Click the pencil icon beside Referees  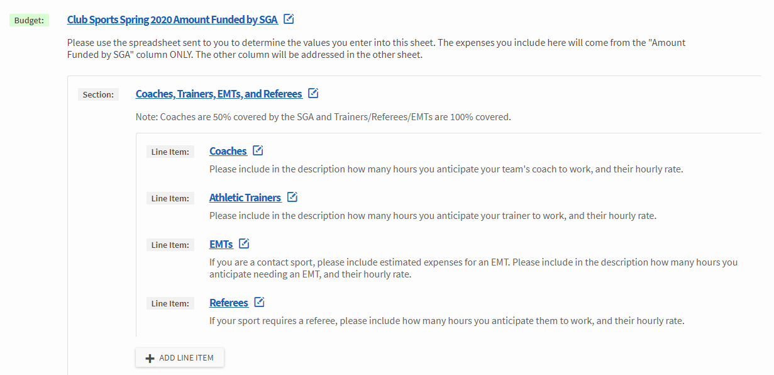(x=259, y=302)
